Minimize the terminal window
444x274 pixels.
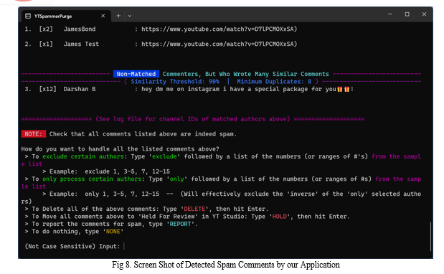point(390,14)
